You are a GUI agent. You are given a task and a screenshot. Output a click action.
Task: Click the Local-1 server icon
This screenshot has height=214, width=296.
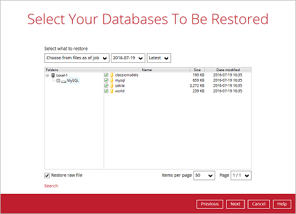pyautogui.click(x=53, y=75)
